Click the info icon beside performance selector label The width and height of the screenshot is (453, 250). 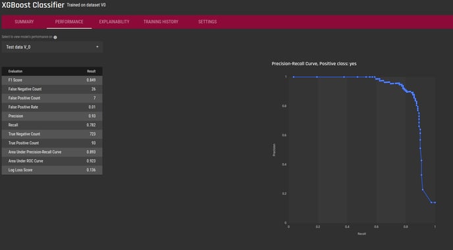55,37
